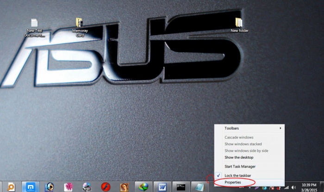
Task: Open the Maxthon browser taskbar icon
Action: coord(31,187)
